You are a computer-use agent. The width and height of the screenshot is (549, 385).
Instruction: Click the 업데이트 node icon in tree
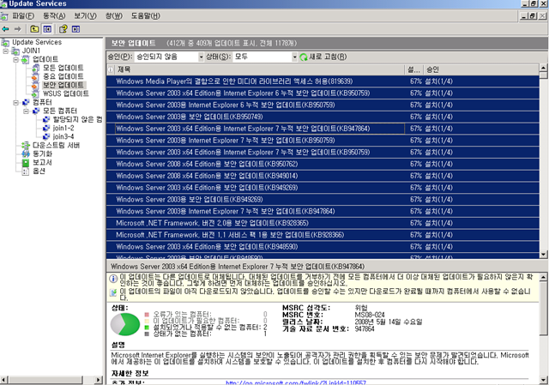coord(26,59)
